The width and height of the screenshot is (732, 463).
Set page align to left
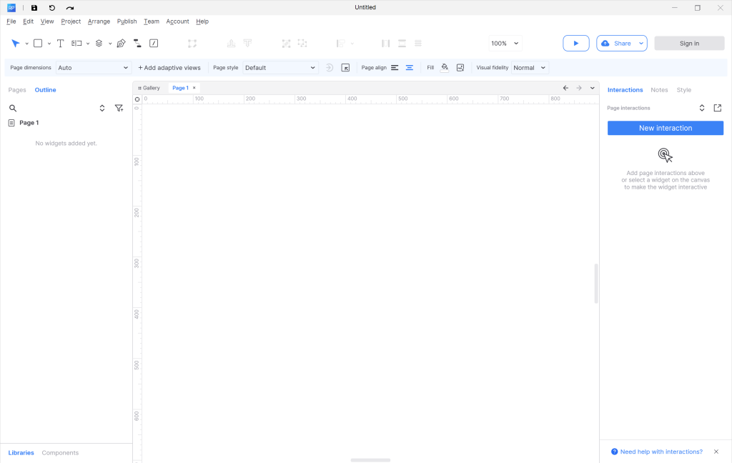[395, 68]
